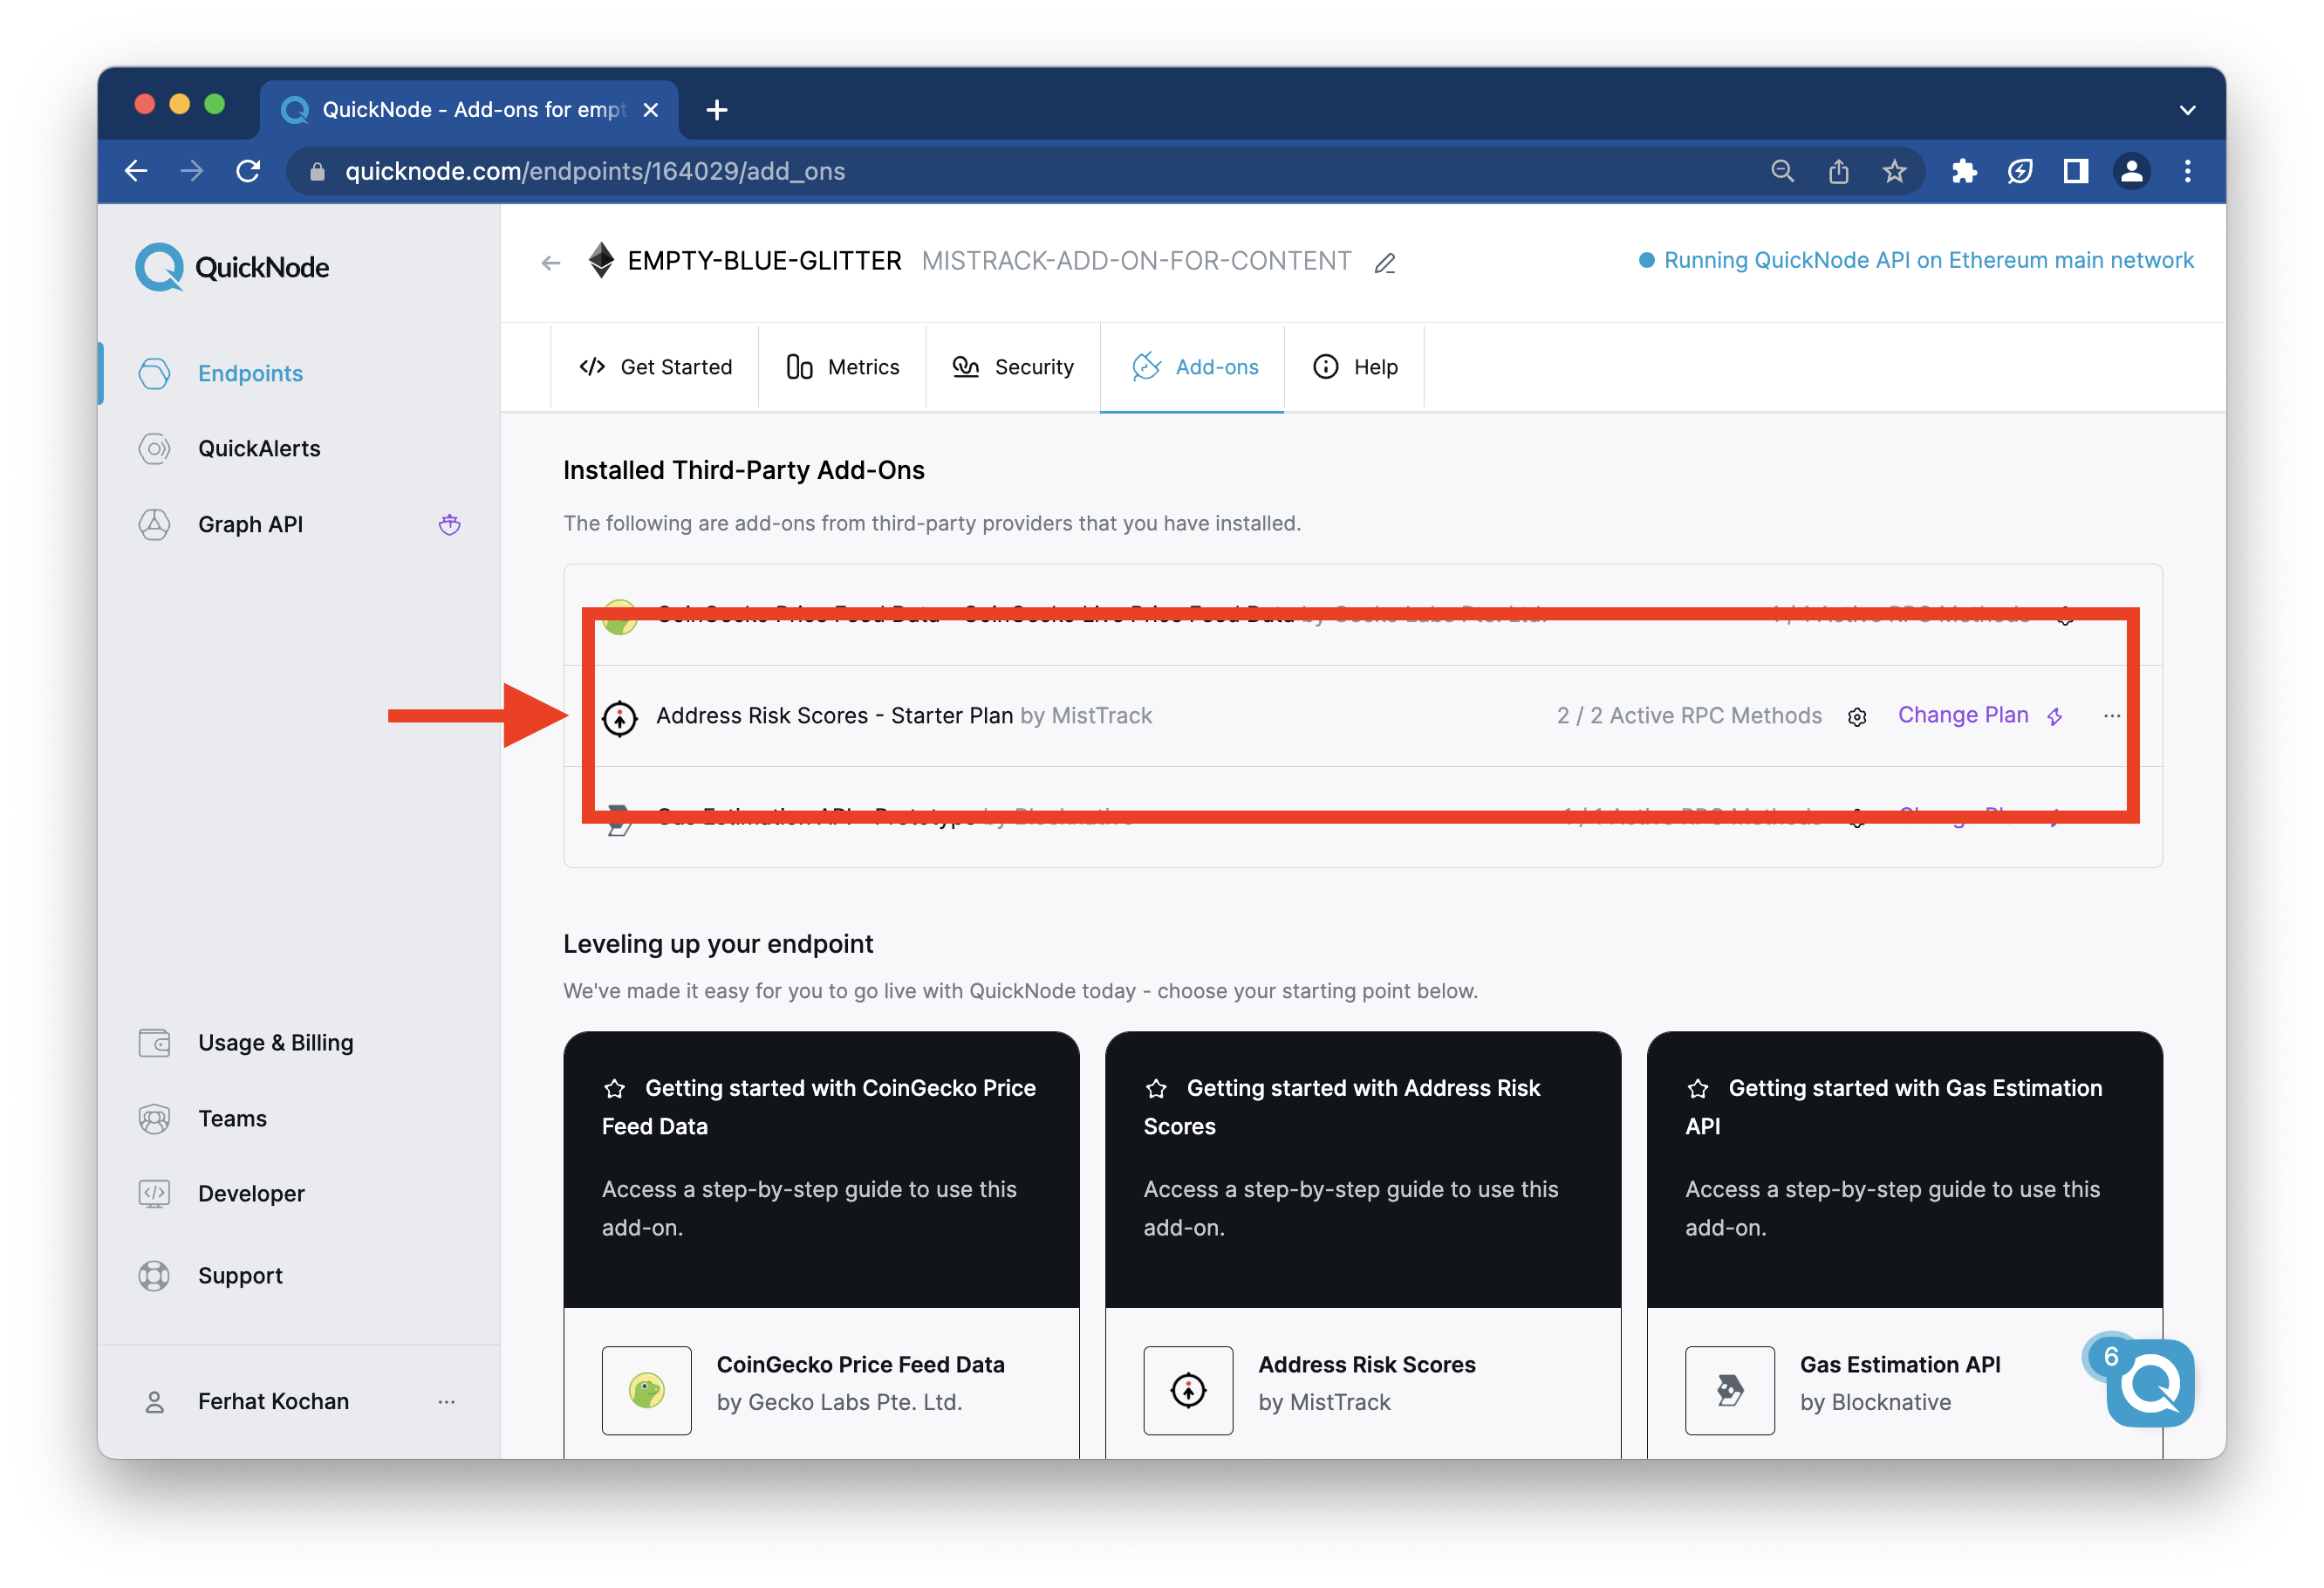Open the browser extensions puzzle icon
Viewport: 2324px width, 1588px height.
1964,171
